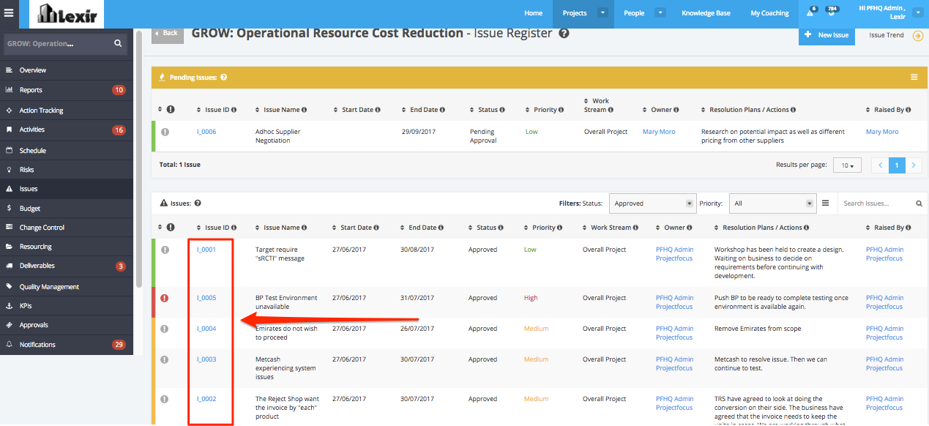Open Knowledge Base in top navigation
Image resolution: width=929 pixels, height=426 pixels.
click(706, 13)
